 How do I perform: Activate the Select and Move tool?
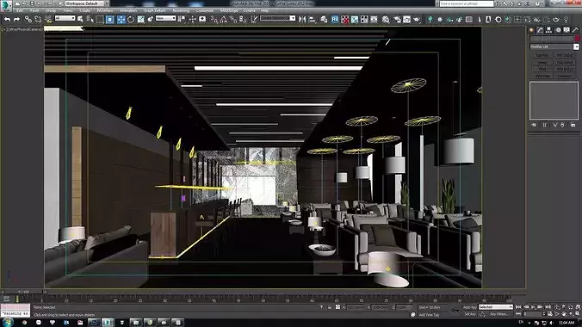coord(121,19)
